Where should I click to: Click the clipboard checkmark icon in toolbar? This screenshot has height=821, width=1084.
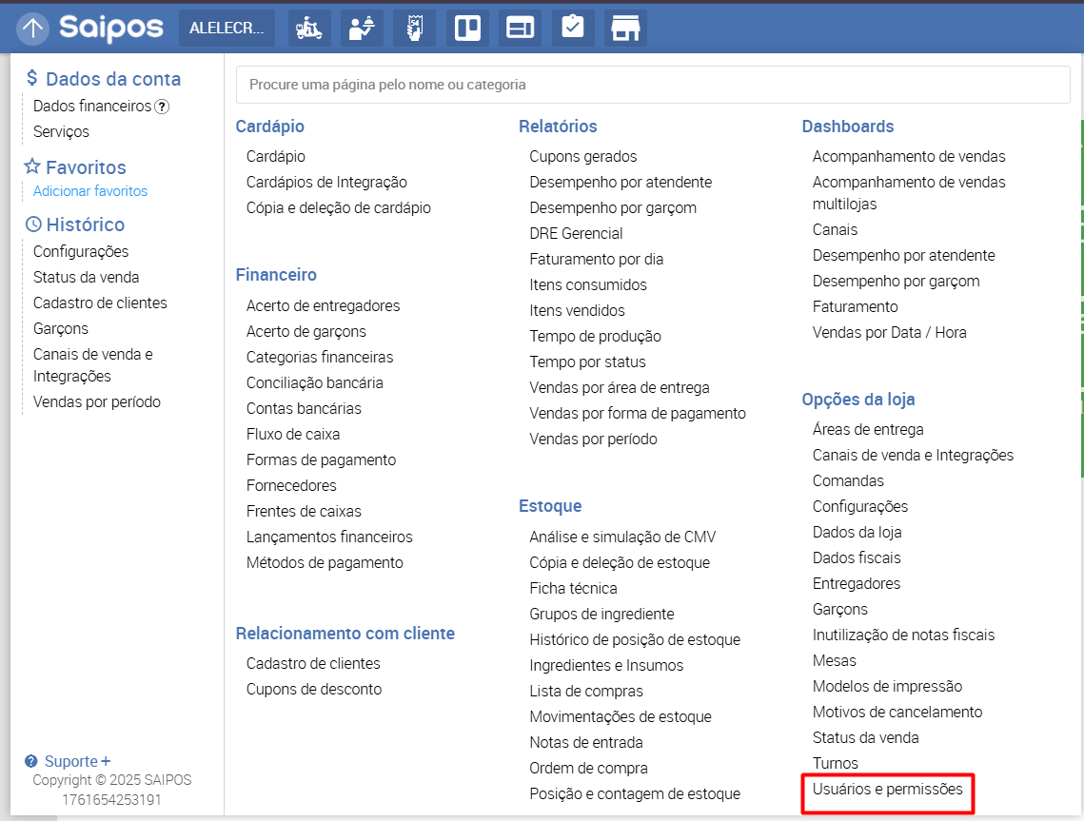pos(572,29)
